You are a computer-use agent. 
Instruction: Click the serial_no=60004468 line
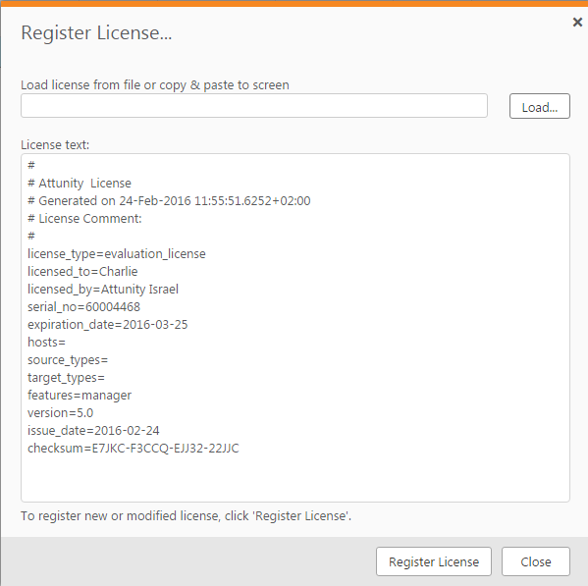pos(83,307)
